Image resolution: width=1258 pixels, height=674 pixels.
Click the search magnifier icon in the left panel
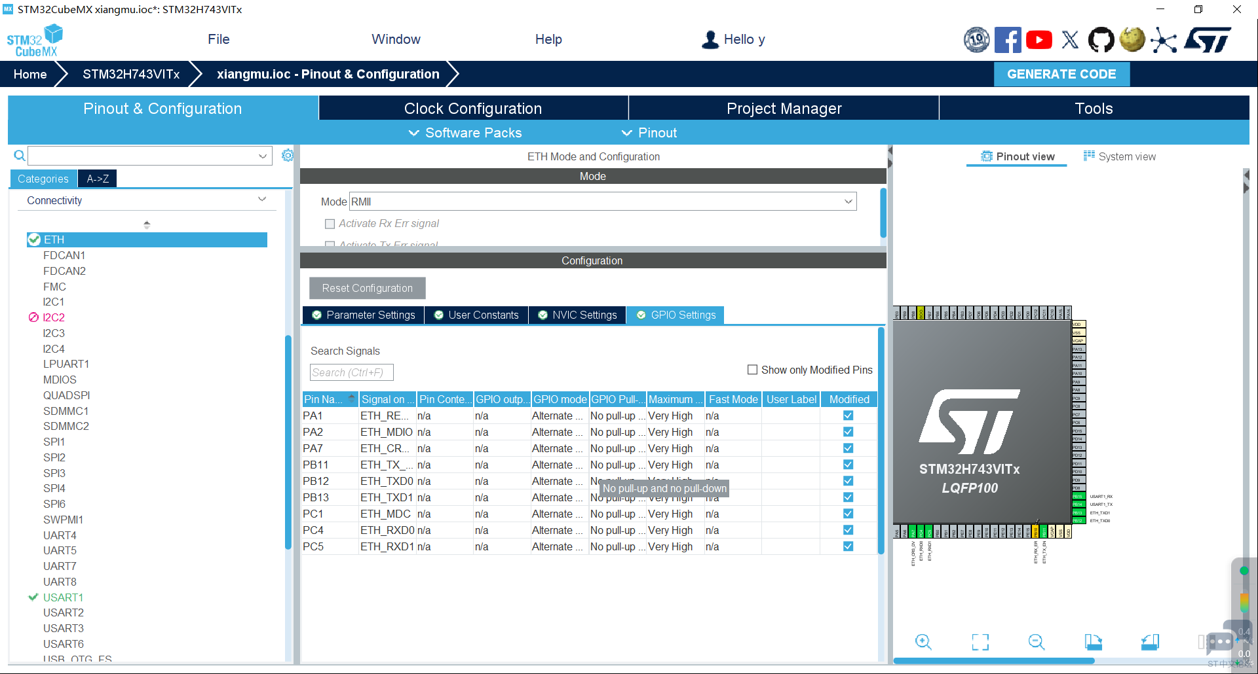pyautogui.click(x=20, y=156)
